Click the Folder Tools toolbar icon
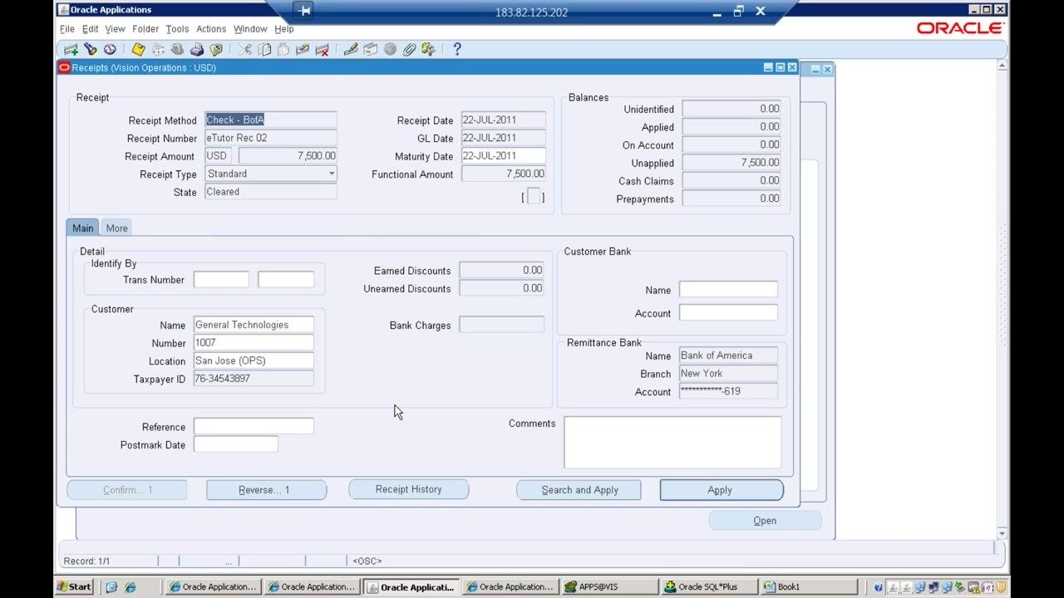Image resolution: width=1064 pixels, height=598 pixels. click(x=428, y=50)
